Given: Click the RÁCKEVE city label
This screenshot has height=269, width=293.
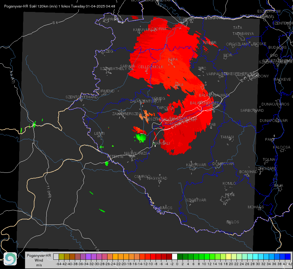Looking at the screenshot, I should point(282,79).
